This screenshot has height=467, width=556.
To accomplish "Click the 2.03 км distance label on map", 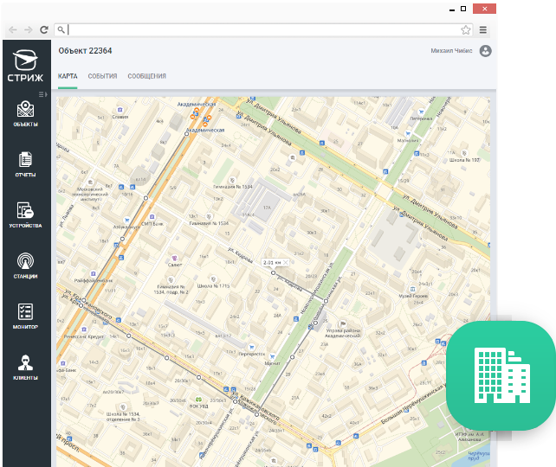I will (272, 261).
